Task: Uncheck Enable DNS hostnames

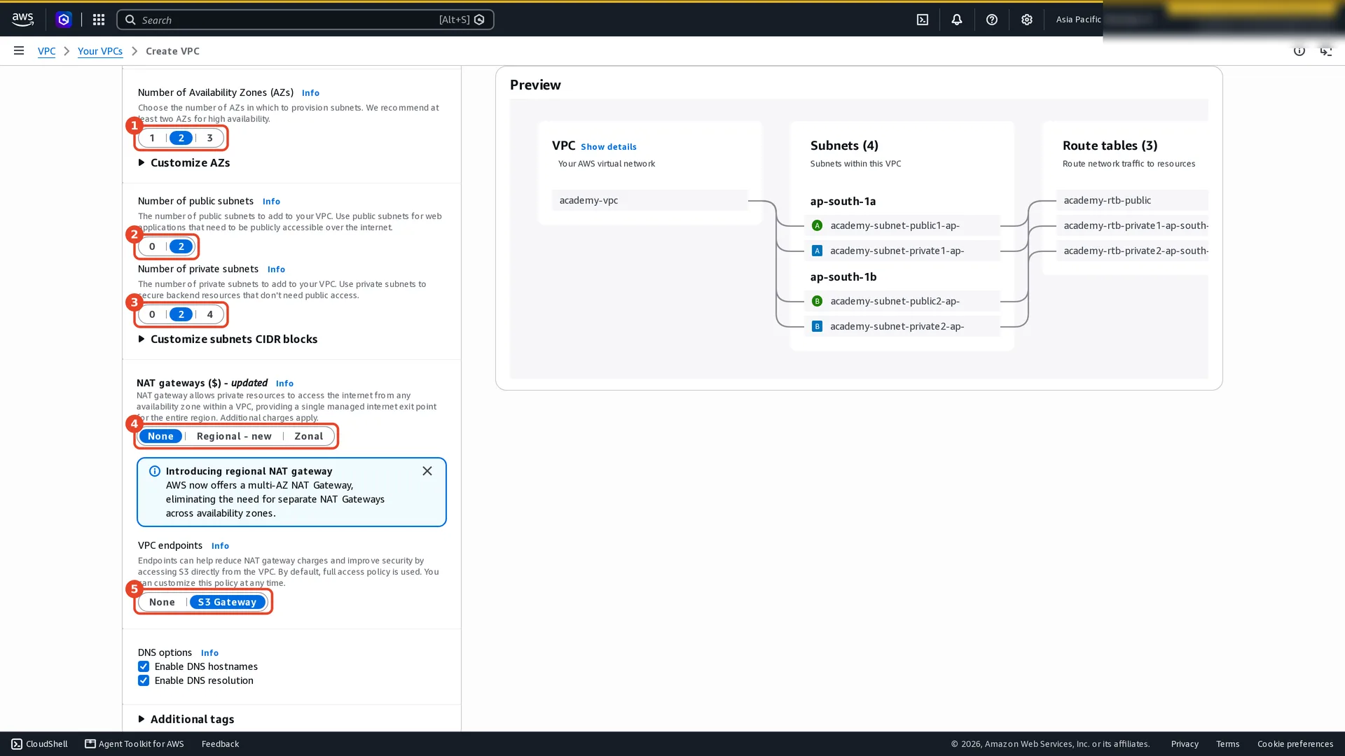Action: [144, 666]
